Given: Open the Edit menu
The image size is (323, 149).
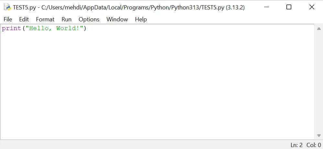Looking at the screenshot, I should click(24, 19).
